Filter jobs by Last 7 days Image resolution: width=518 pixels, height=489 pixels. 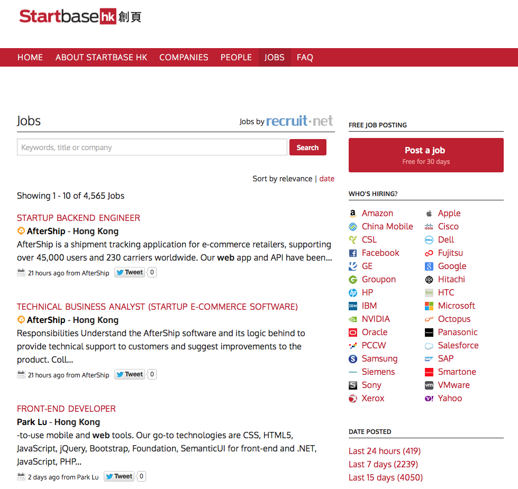[383, 464]
